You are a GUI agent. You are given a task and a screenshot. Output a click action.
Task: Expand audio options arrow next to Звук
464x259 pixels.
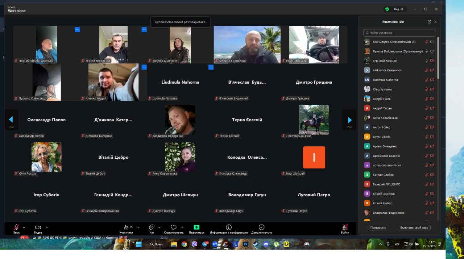click(x=24, y=227)
